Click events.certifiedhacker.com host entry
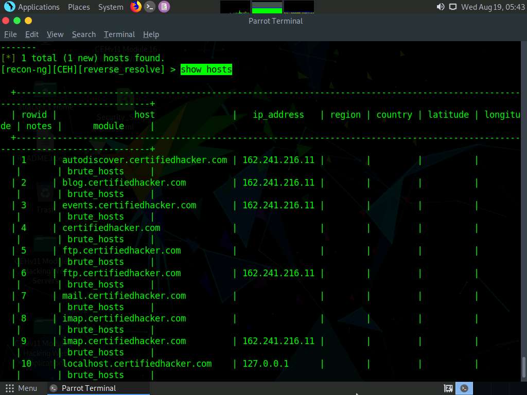This screenshot has height=395, width=527. [129, 205]
